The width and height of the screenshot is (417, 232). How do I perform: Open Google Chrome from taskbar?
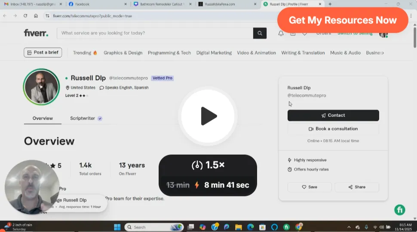[x=299, y=227]
